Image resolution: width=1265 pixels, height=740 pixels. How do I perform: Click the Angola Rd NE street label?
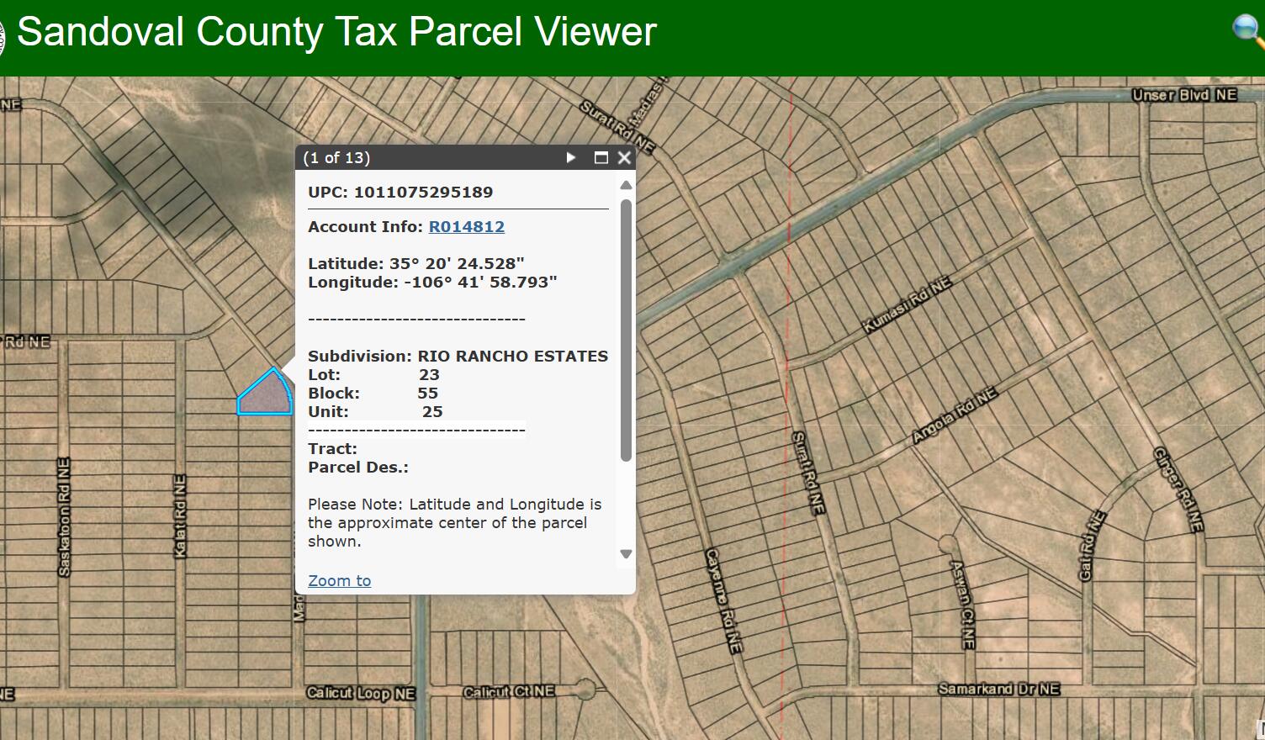coord(955,415)
